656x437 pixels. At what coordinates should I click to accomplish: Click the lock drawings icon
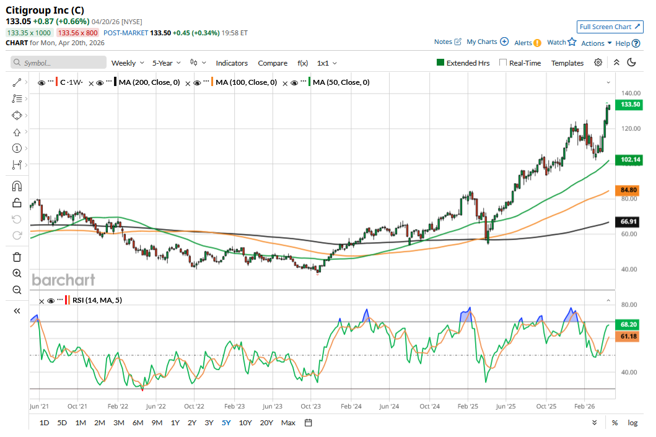(17, 203)
